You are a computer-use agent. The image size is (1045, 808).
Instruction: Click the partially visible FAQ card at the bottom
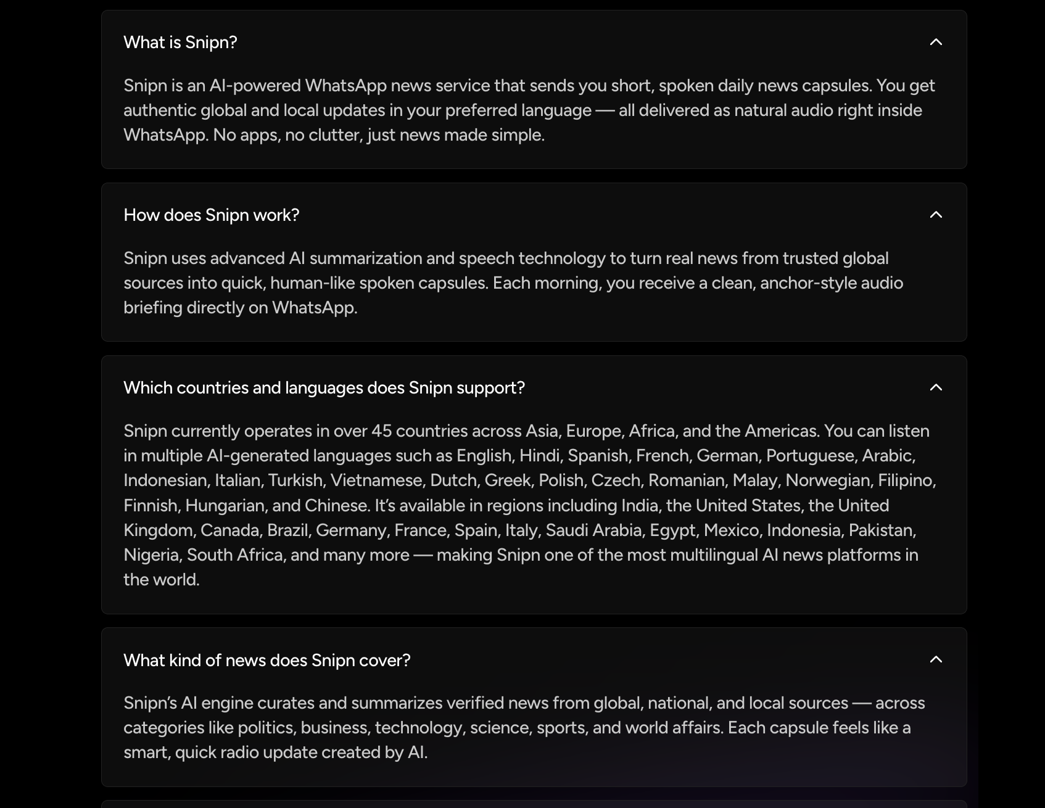tap(534, 804)
